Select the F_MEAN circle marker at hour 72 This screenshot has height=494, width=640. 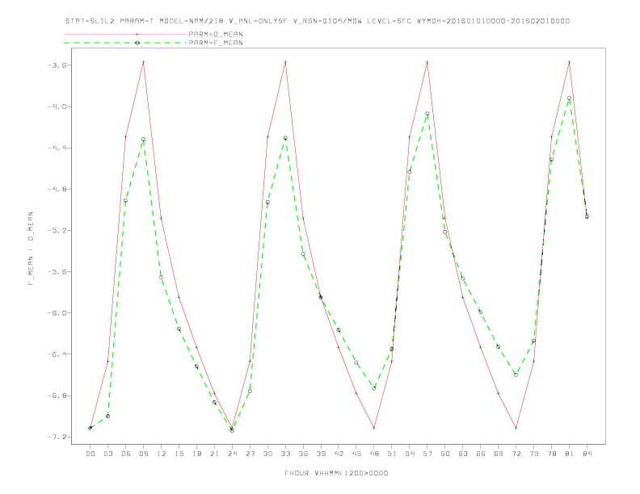click(x=516, y=375)
